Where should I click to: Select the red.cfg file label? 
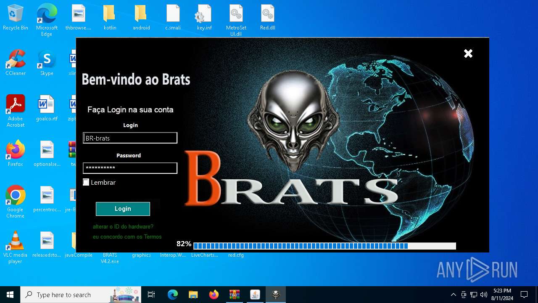point(236,255)
